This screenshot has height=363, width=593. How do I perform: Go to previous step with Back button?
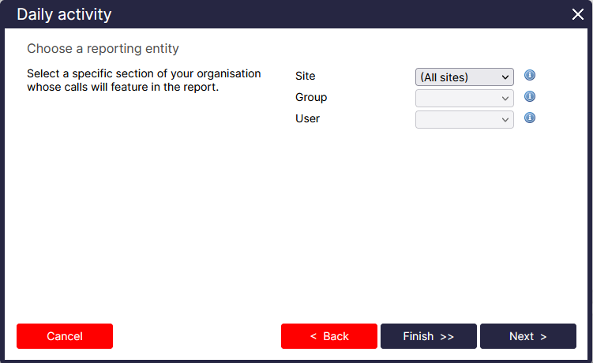click(329, 336)
